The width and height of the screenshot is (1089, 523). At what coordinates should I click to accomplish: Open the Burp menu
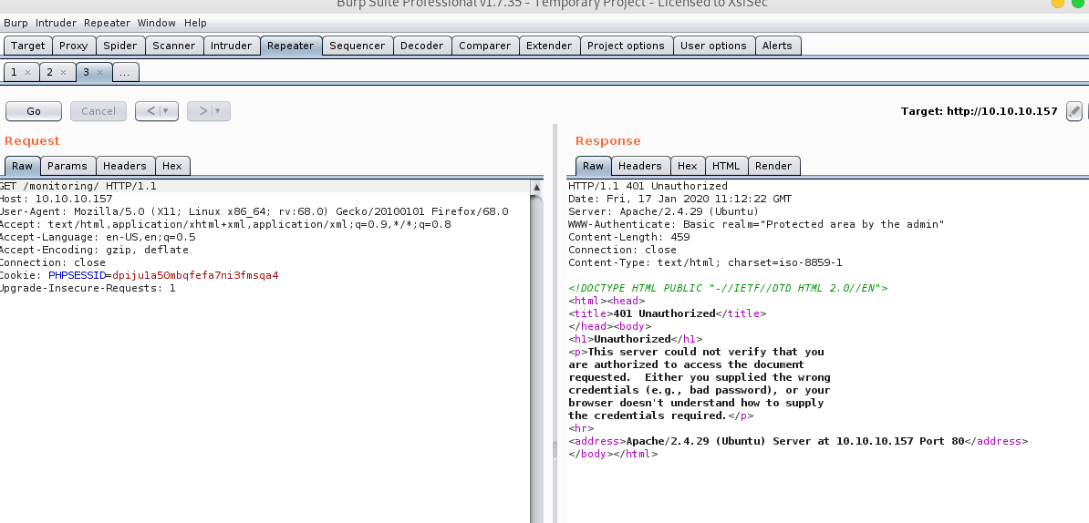pos(16,23)
